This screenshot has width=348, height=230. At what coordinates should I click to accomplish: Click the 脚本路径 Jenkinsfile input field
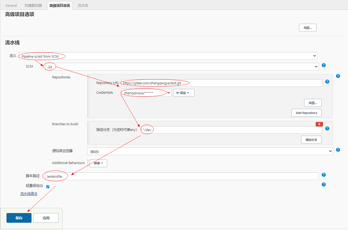(182, 176)
